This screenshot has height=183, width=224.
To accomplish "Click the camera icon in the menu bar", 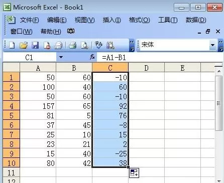I will [x=71, y=31].
